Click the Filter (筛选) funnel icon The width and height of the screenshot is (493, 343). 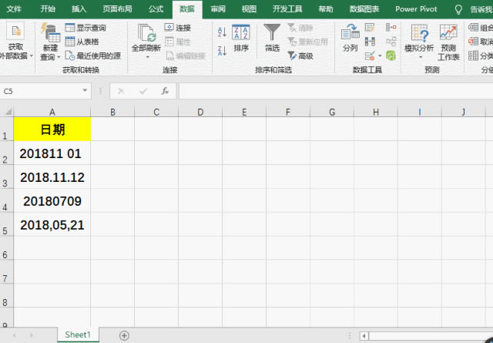(272, 37)
